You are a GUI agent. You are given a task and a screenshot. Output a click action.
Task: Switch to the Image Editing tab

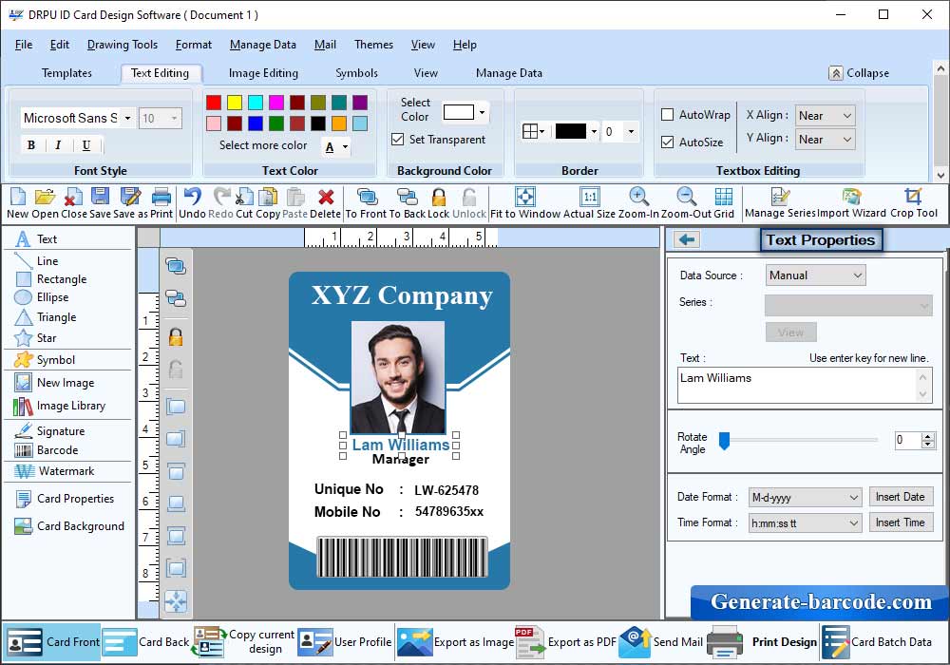click(x=263, y=73)
